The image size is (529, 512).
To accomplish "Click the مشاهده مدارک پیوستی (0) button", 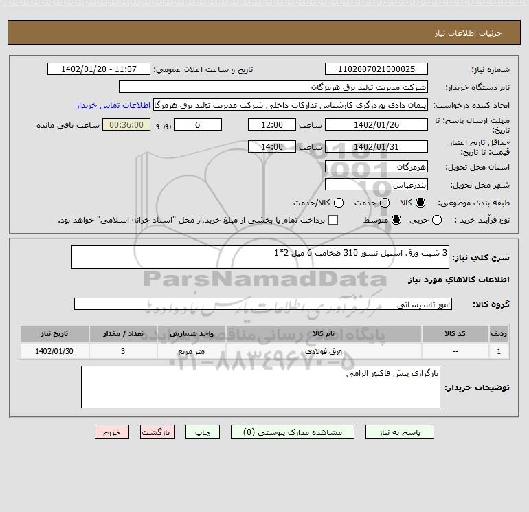I will (293, 432).
